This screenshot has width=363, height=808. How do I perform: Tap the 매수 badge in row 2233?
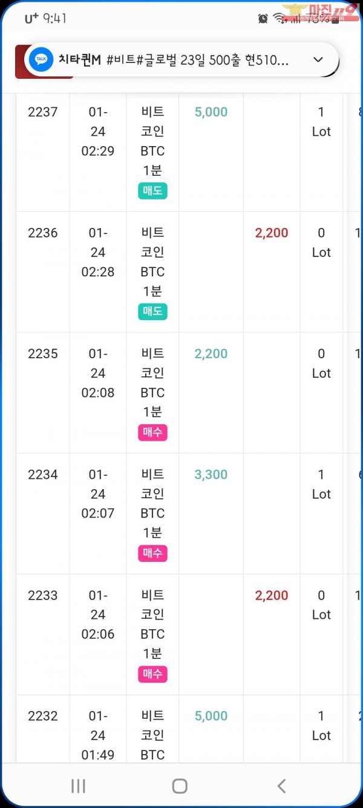[152, 674]
